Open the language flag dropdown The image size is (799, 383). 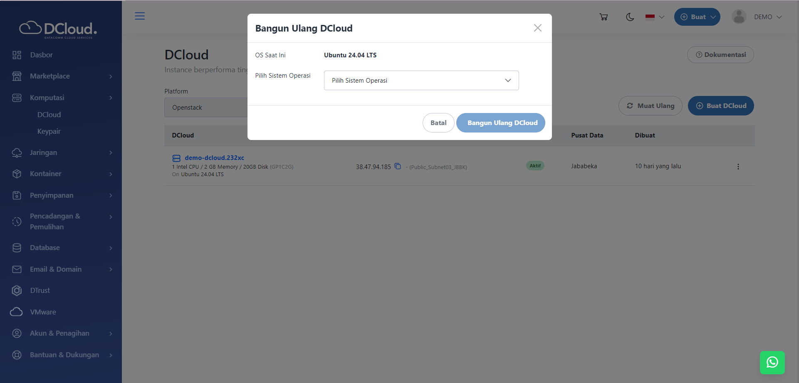tap(655, 17)
